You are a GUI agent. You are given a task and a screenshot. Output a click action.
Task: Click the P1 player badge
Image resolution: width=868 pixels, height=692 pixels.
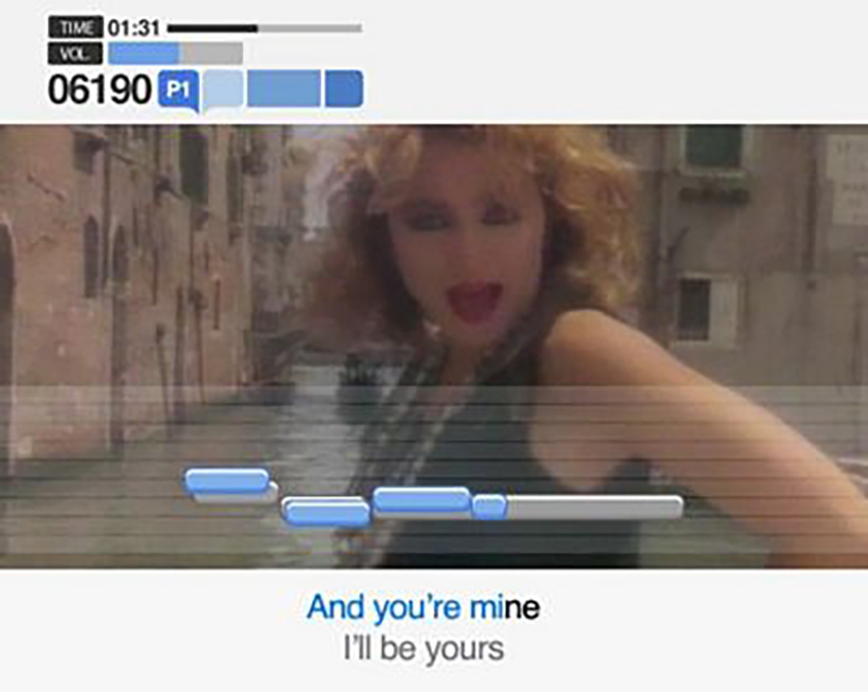click(178, 90)
